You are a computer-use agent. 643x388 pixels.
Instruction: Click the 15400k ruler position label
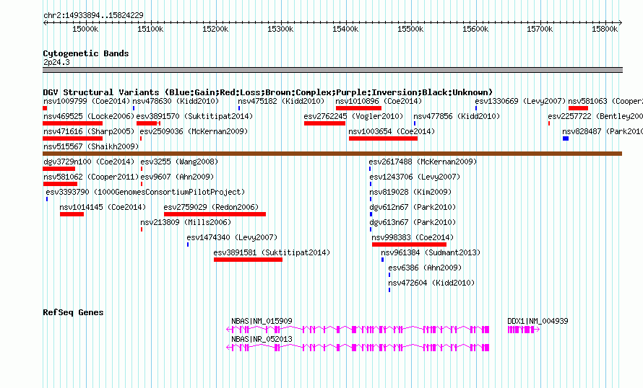tap(345, 29)
